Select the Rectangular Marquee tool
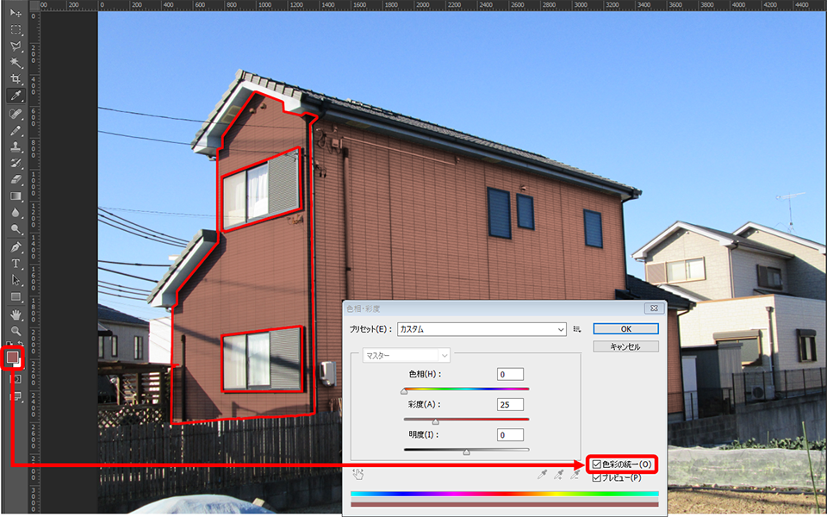The height and width of the screenshot is (517, 827). coord(16,29)
